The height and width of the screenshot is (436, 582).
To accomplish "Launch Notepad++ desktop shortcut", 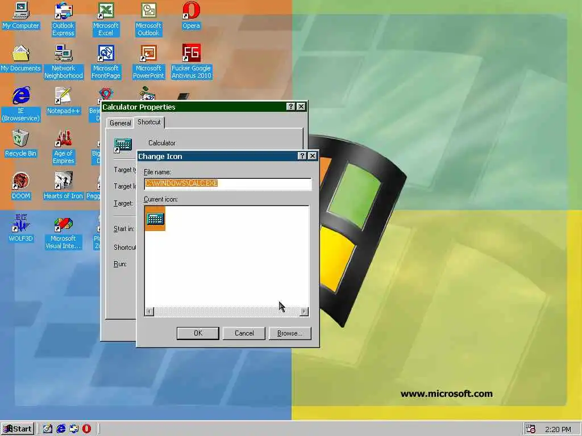I will [64, 101].
